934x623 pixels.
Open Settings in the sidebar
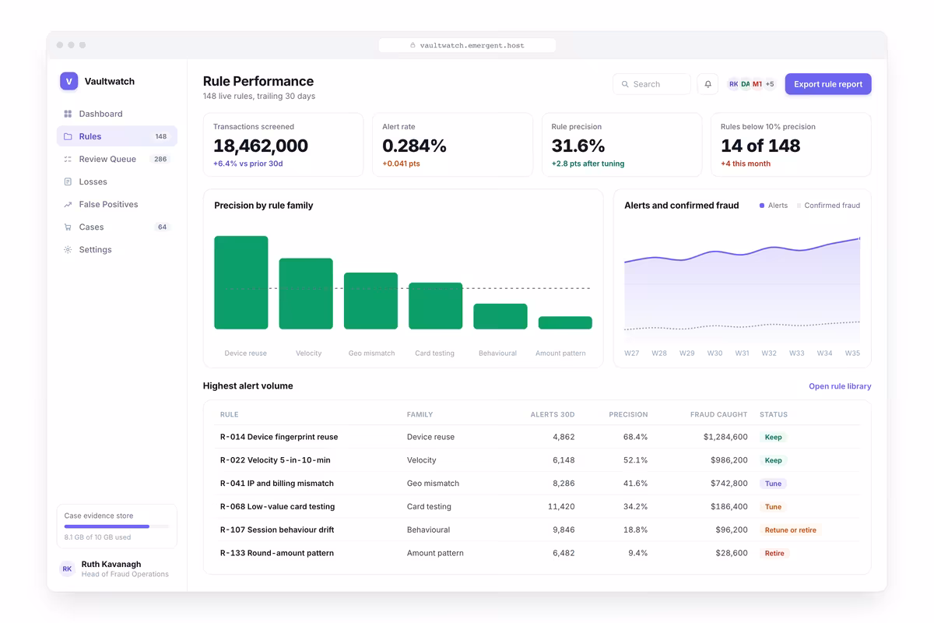[x=117, y=249]
